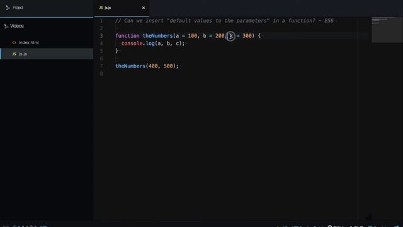The height and width of the screenshot is (227, 403).
Task: Click line number 3 in the gutter
Action: coord(101,36)
